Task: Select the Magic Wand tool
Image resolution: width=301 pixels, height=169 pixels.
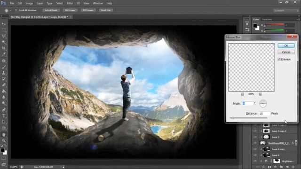Action: (4, 42)
